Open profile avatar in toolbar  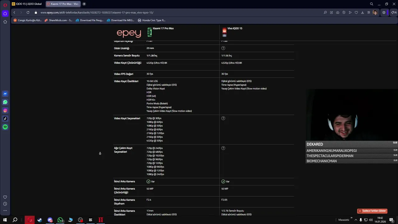(375, 12)
